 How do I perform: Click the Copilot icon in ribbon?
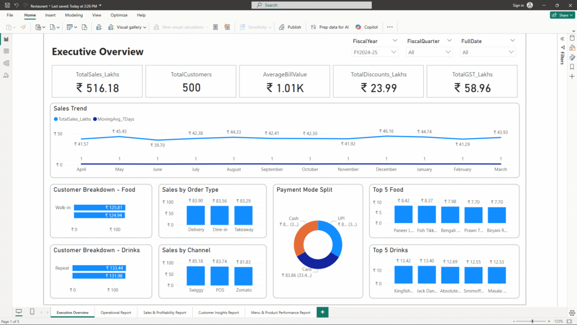tap(367, 27)
